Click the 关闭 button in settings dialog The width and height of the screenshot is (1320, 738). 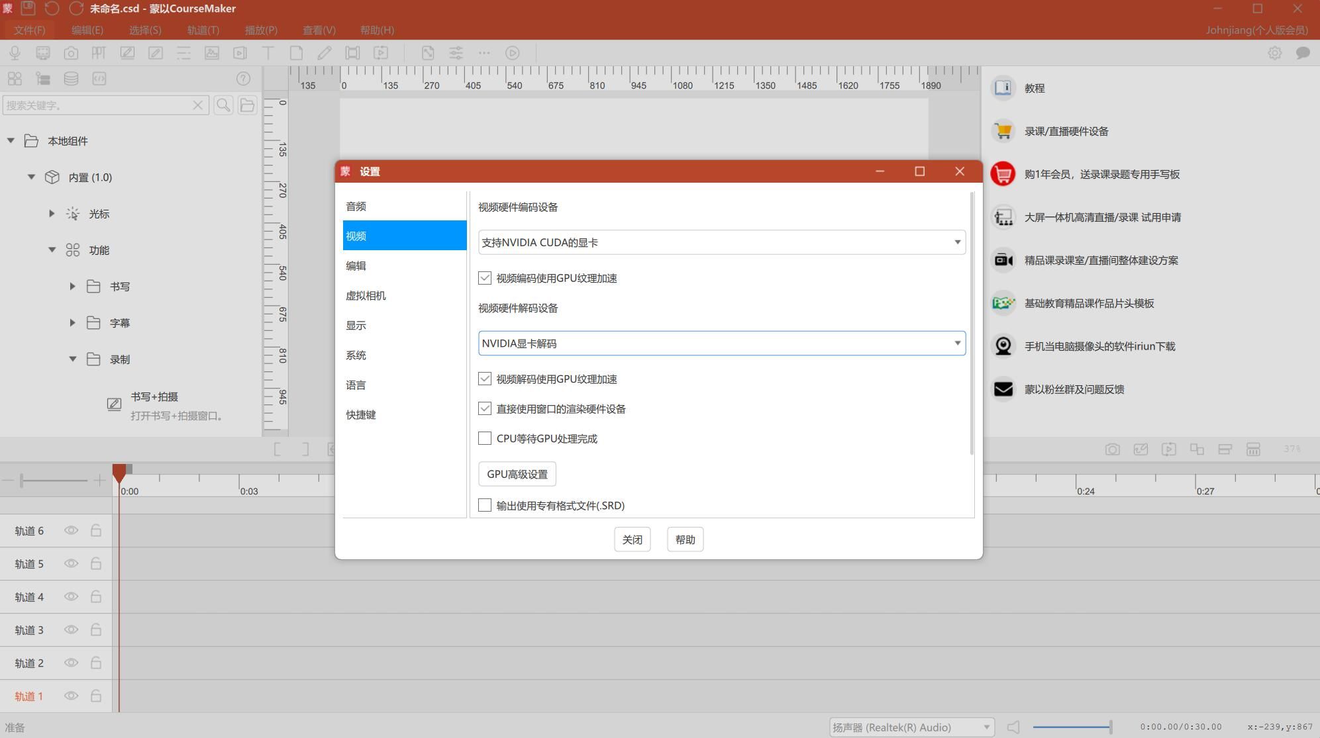(632, 540)
